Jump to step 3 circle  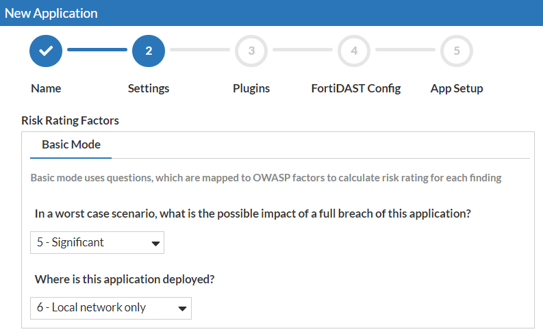(251, 51)
